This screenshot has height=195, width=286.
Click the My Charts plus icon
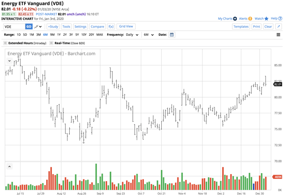pos(235,19)
